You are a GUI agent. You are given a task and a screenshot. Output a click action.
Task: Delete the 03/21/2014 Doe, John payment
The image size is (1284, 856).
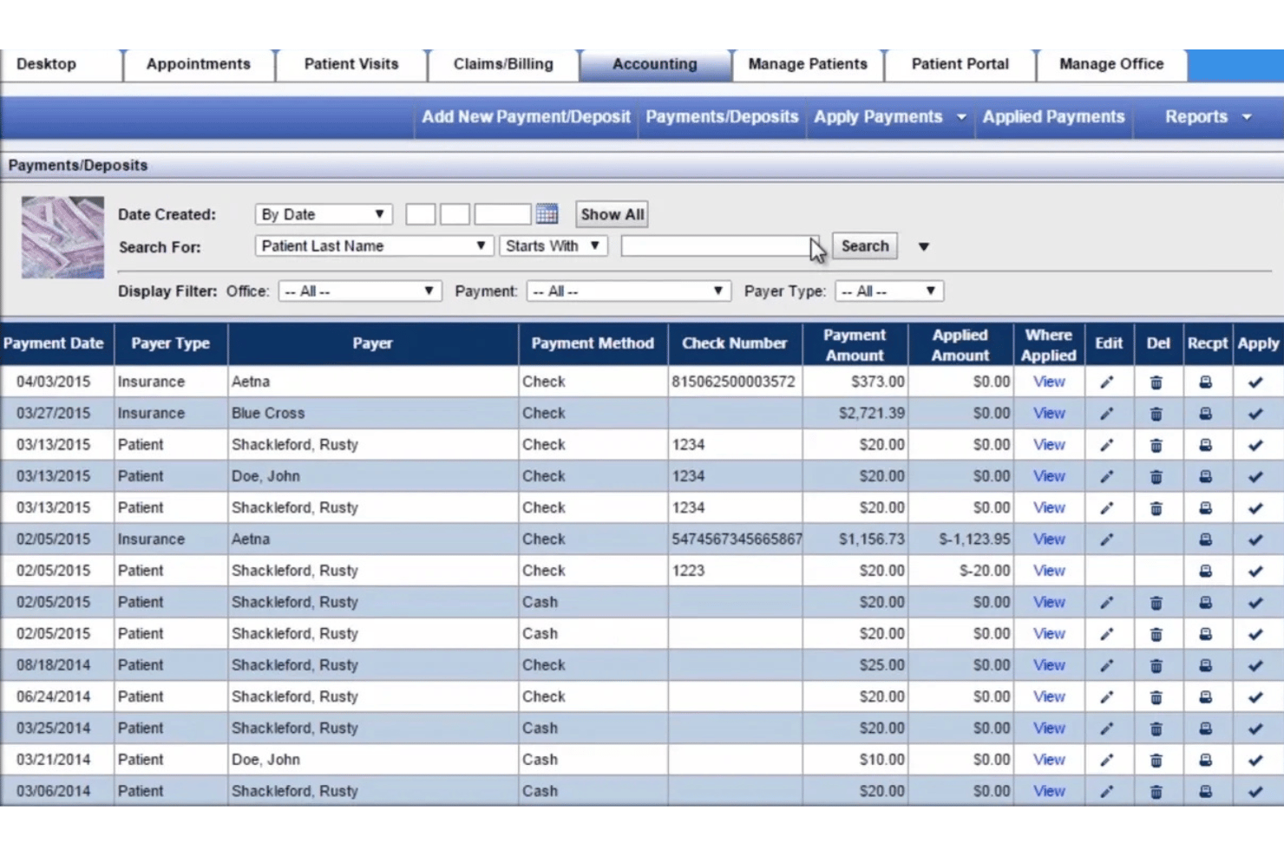pos(1156,761)
